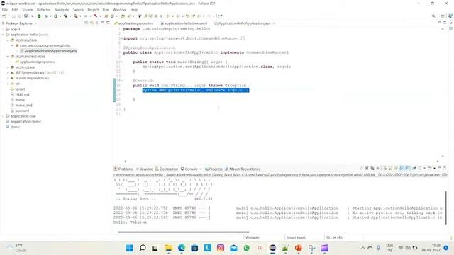Click the Remove All Terminated Launches icon
Image resolution: width=454 pixels, height=255 pixels.
point(372,169)
